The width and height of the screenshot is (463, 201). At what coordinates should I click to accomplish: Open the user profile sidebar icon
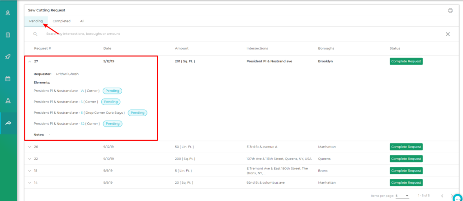tap(8, 13)
